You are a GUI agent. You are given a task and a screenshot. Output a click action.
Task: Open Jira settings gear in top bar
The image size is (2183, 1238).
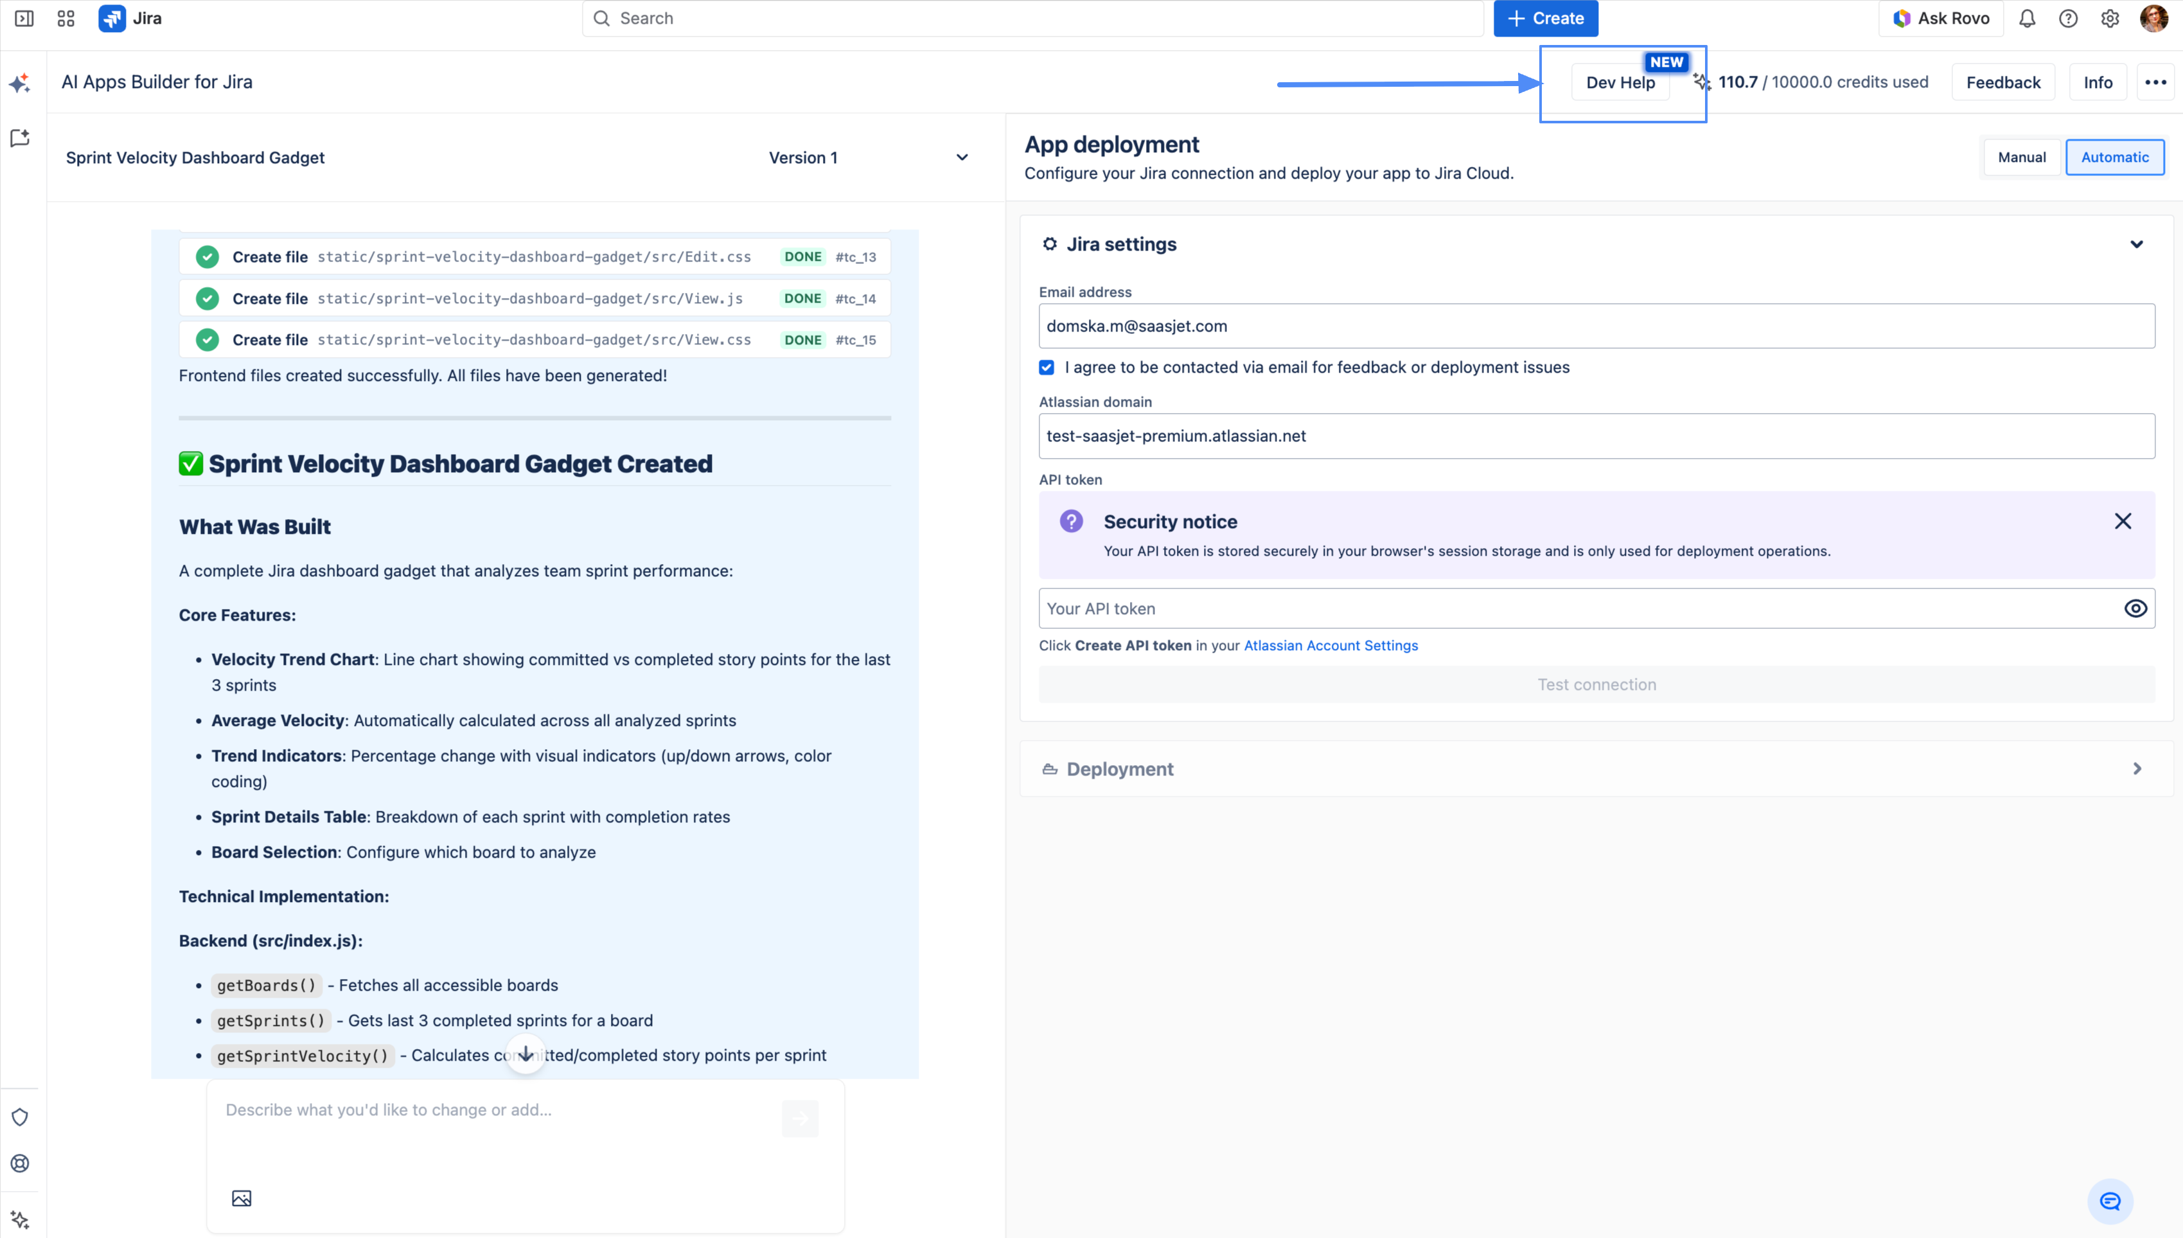click(x=2109, y=19)
